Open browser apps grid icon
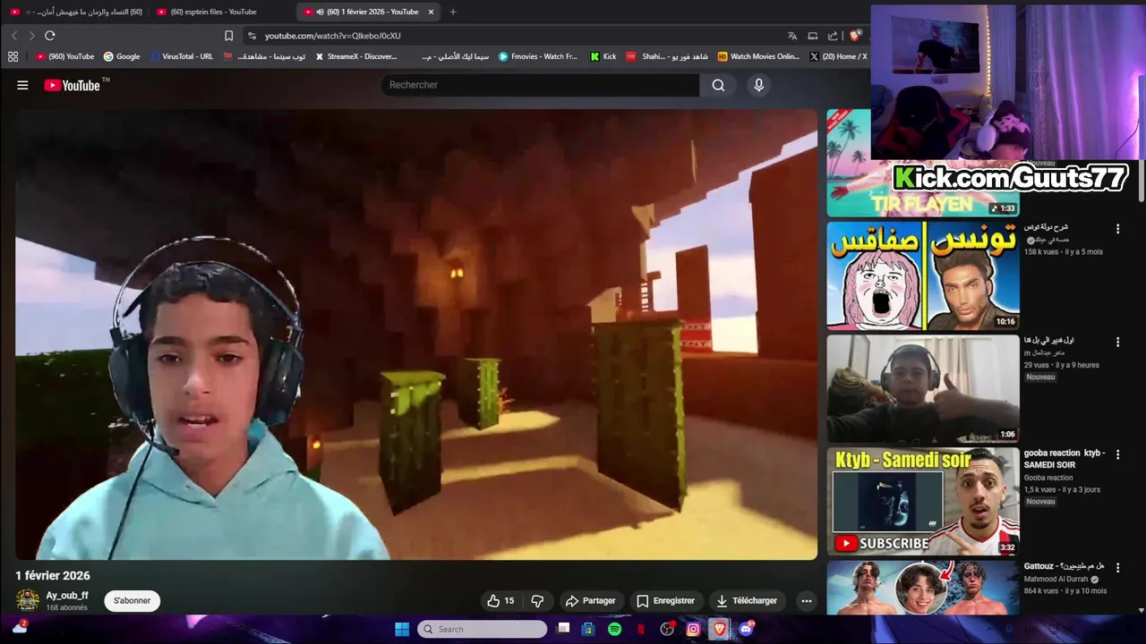 point(13,56)
